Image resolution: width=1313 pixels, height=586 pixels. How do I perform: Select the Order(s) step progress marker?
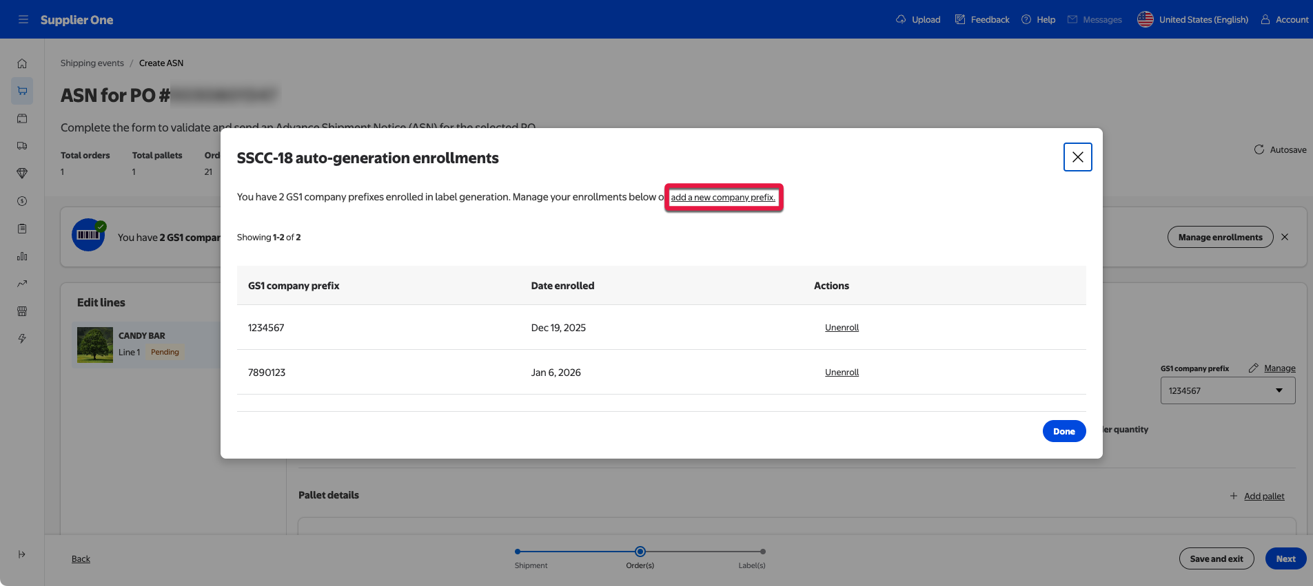[x=640, y=552]
